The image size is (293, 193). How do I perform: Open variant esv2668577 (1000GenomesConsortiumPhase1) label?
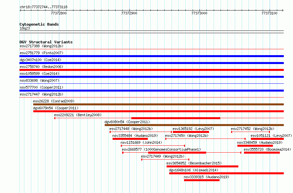coord(161,149)
